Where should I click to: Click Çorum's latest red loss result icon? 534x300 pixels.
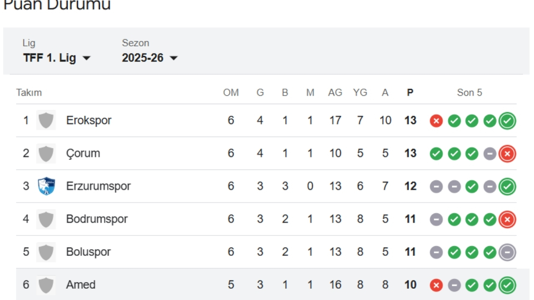[x=507, y=154]
